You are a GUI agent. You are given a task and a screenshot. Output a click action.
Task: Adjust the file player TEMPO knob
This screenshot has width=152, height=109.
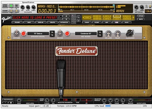click(33, 7)
